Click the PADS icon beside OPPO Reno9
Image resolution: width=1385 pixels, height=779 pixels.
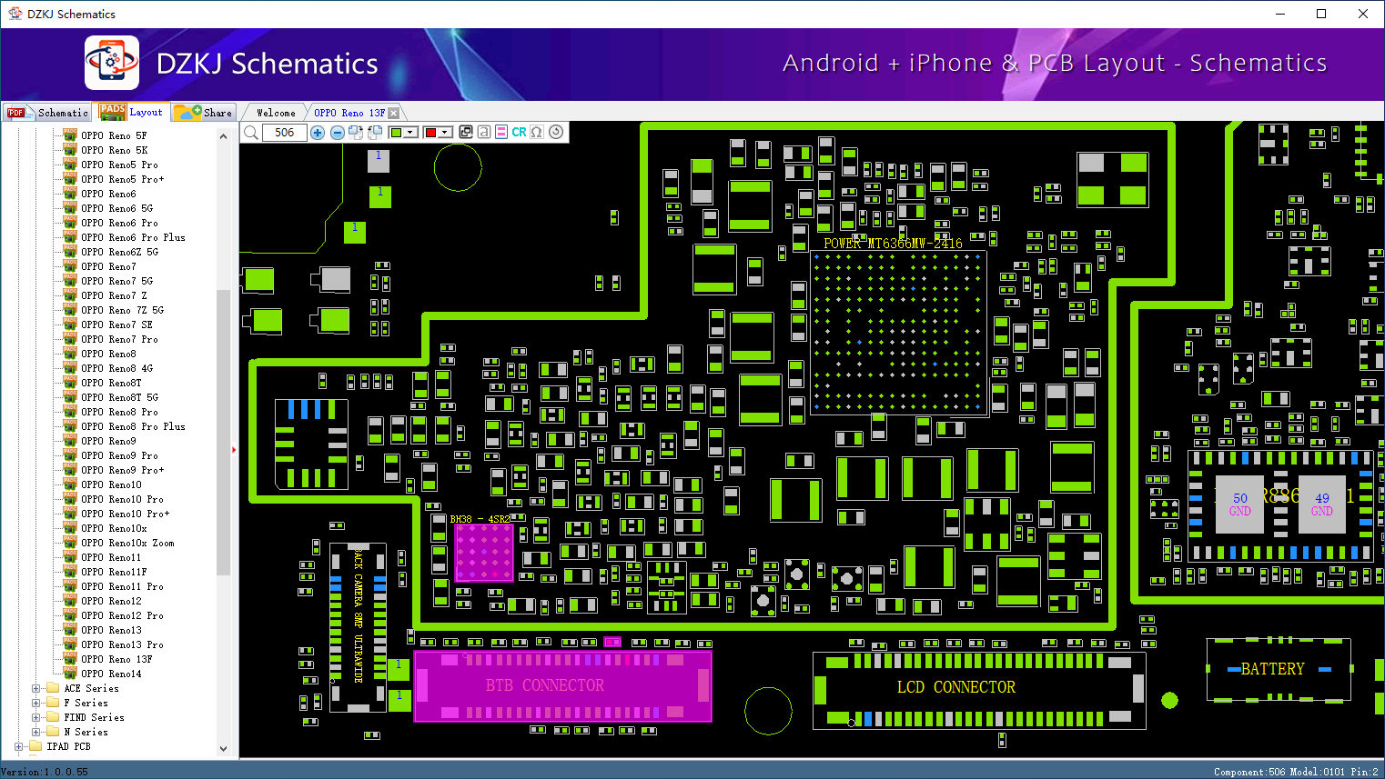pos(70,441)
